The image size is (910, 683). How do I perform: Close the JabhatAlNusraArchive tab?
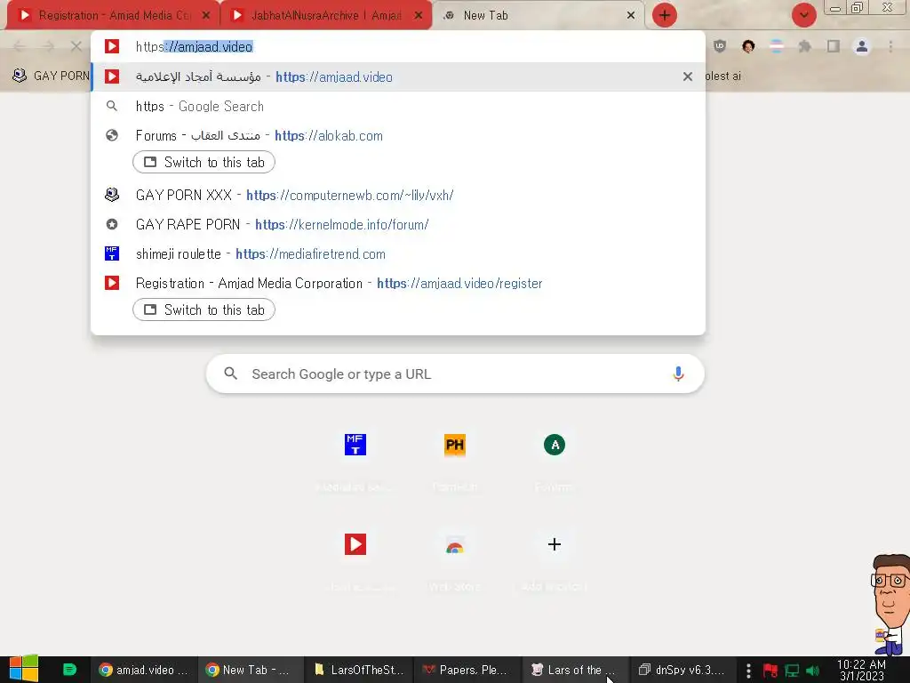click(x=419, y=16)
